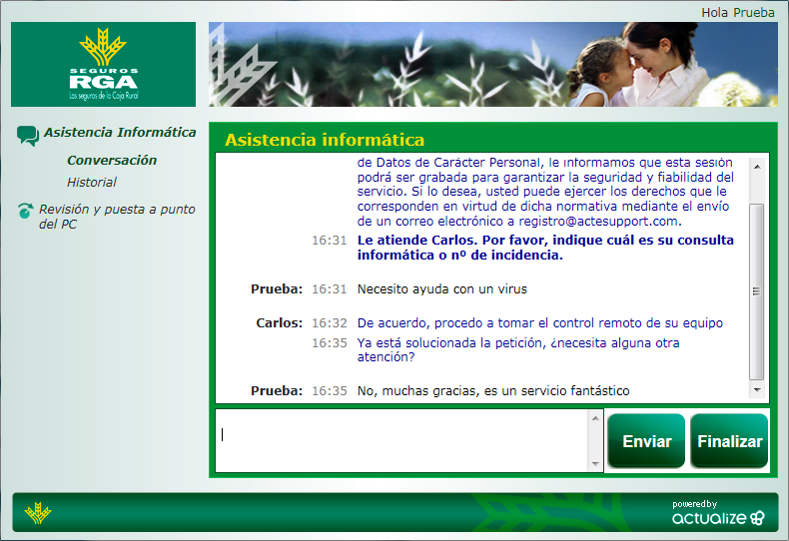
Task: Click inside the message text box
Action: click(401, 441)
